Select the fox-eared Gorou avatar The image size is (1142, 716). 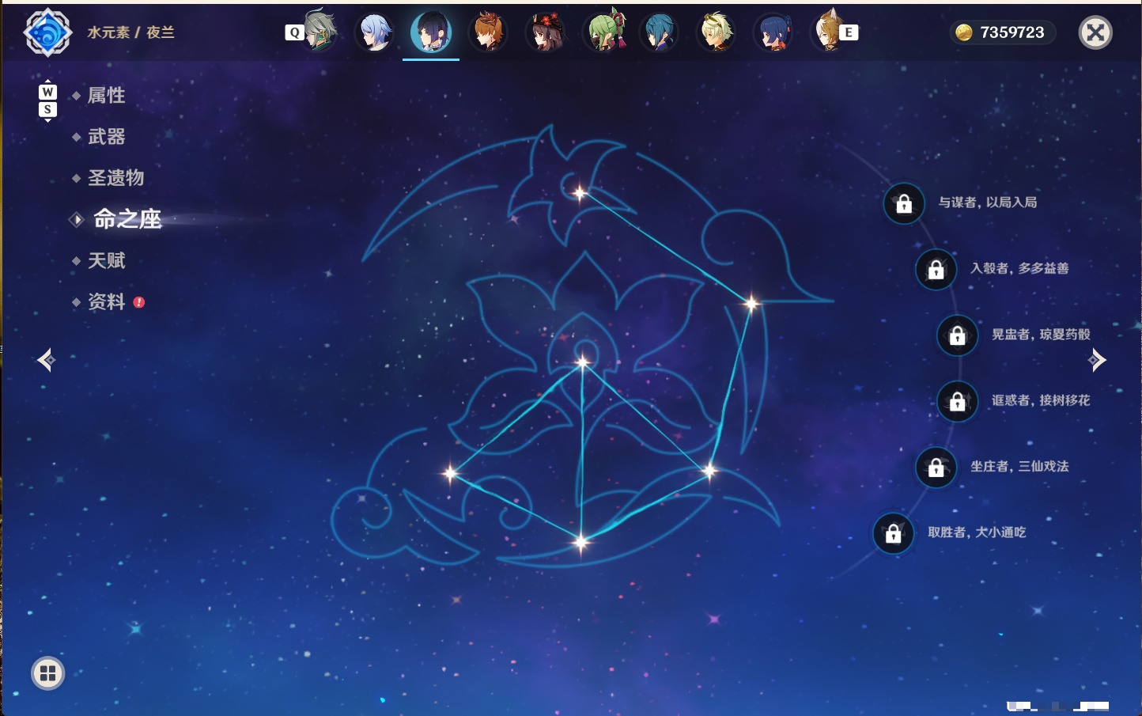(827, 31)
